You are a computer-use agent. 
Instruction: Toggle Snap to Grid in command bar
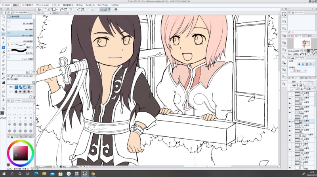[109, 9]
